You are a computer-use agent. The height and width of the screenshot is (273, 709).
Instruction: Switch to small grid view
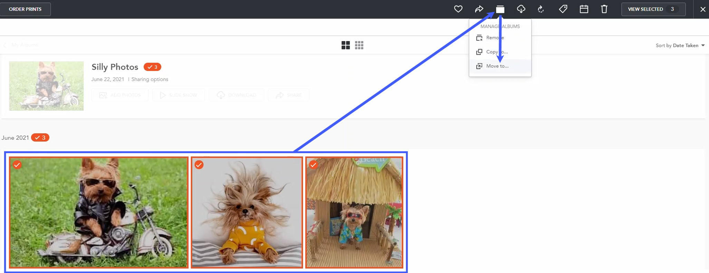(359, 45)
